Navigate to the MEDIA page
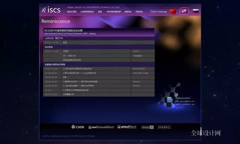This screenshot has width=240, height=144. click(x=128, y=12)
